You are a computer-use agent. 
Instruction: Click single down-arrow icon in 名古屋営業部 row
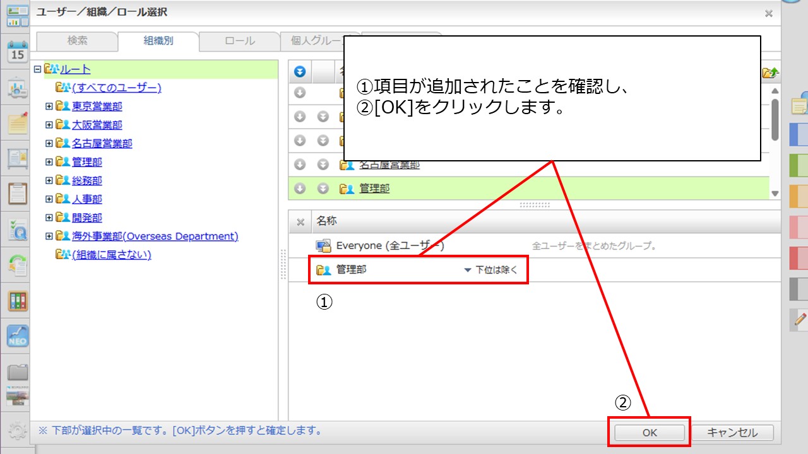click(x=300, y=165)
